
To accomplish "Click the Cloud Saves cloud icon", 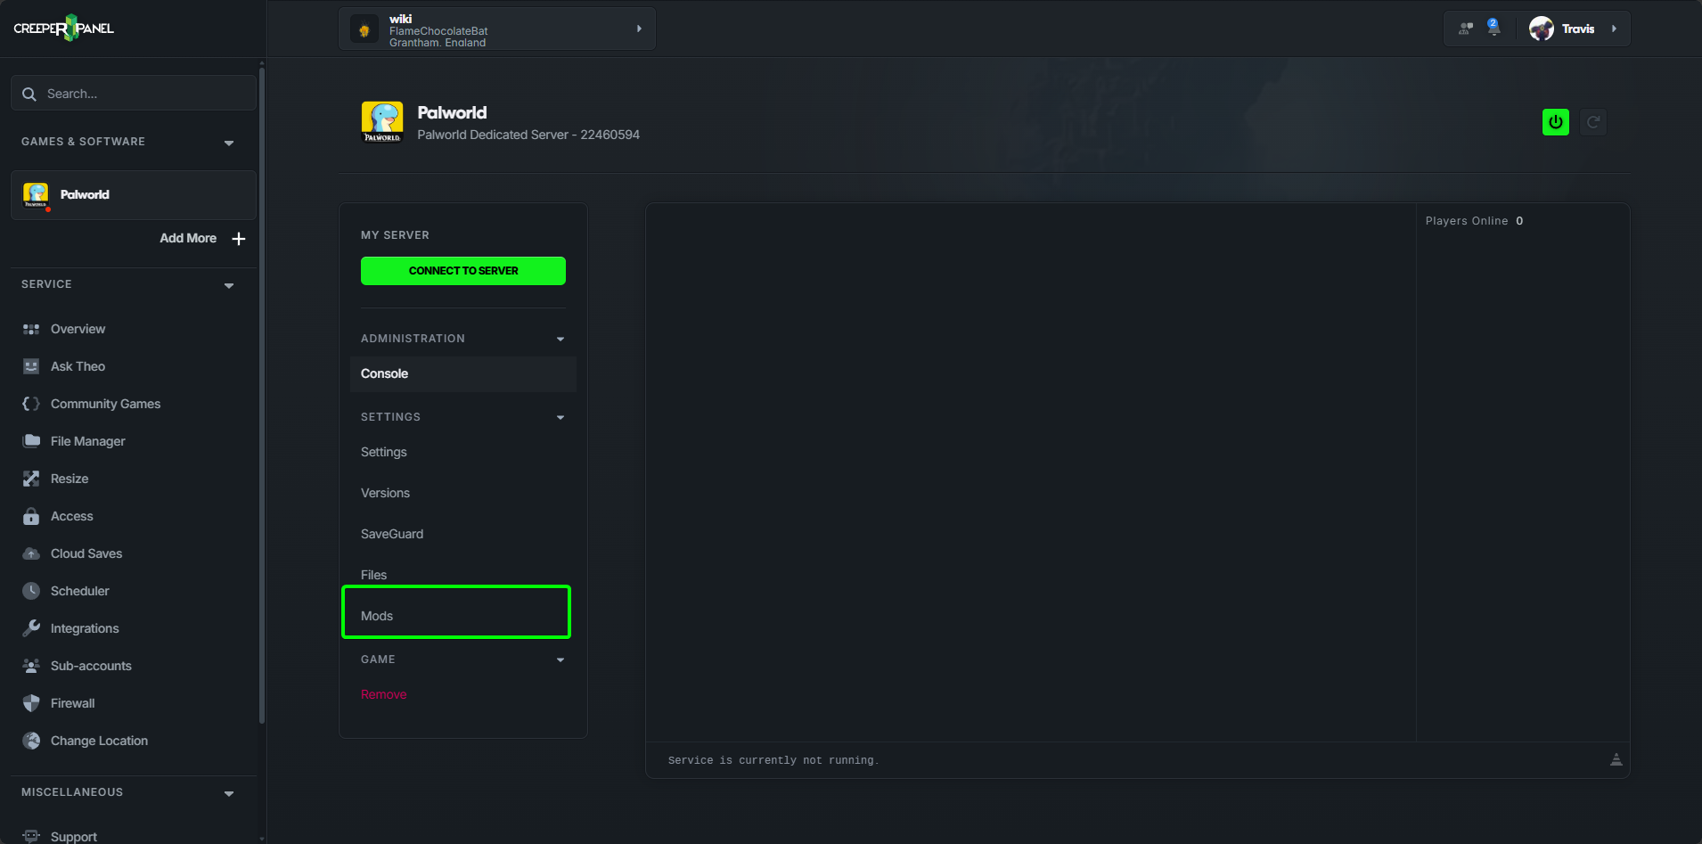I will 31,553.
